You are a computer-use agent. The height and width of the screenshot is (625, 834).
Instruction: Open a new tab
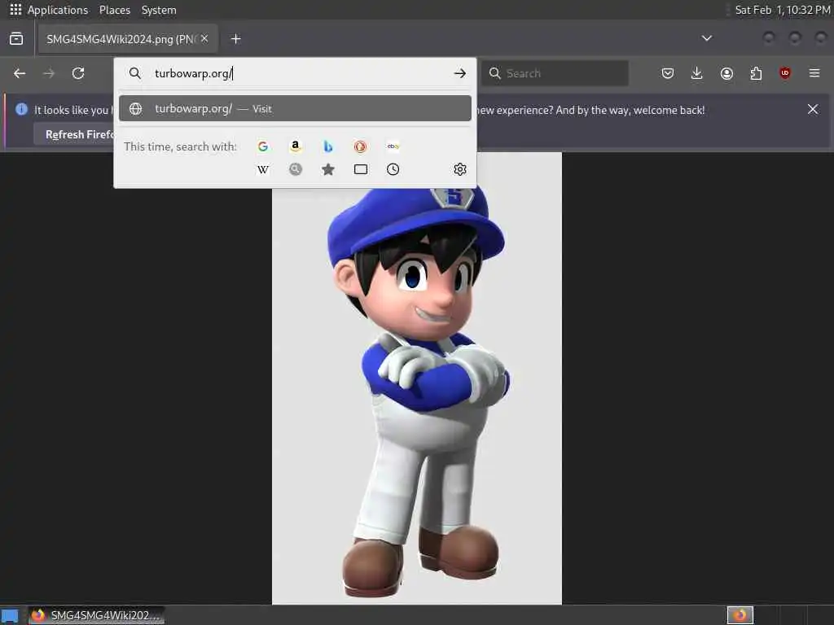[235, 39]
